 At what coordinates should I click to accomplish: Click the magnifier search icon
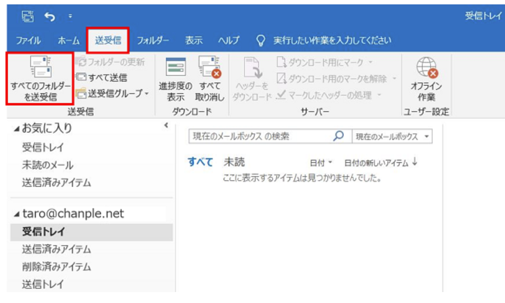coord(338,136)
